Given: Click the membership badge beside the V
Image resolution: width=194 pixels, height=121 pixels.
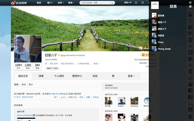Looking at the screenshot, I should point(63,55).
